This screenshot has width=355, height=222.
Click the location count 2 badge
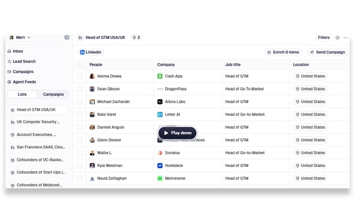click(136, 37)
